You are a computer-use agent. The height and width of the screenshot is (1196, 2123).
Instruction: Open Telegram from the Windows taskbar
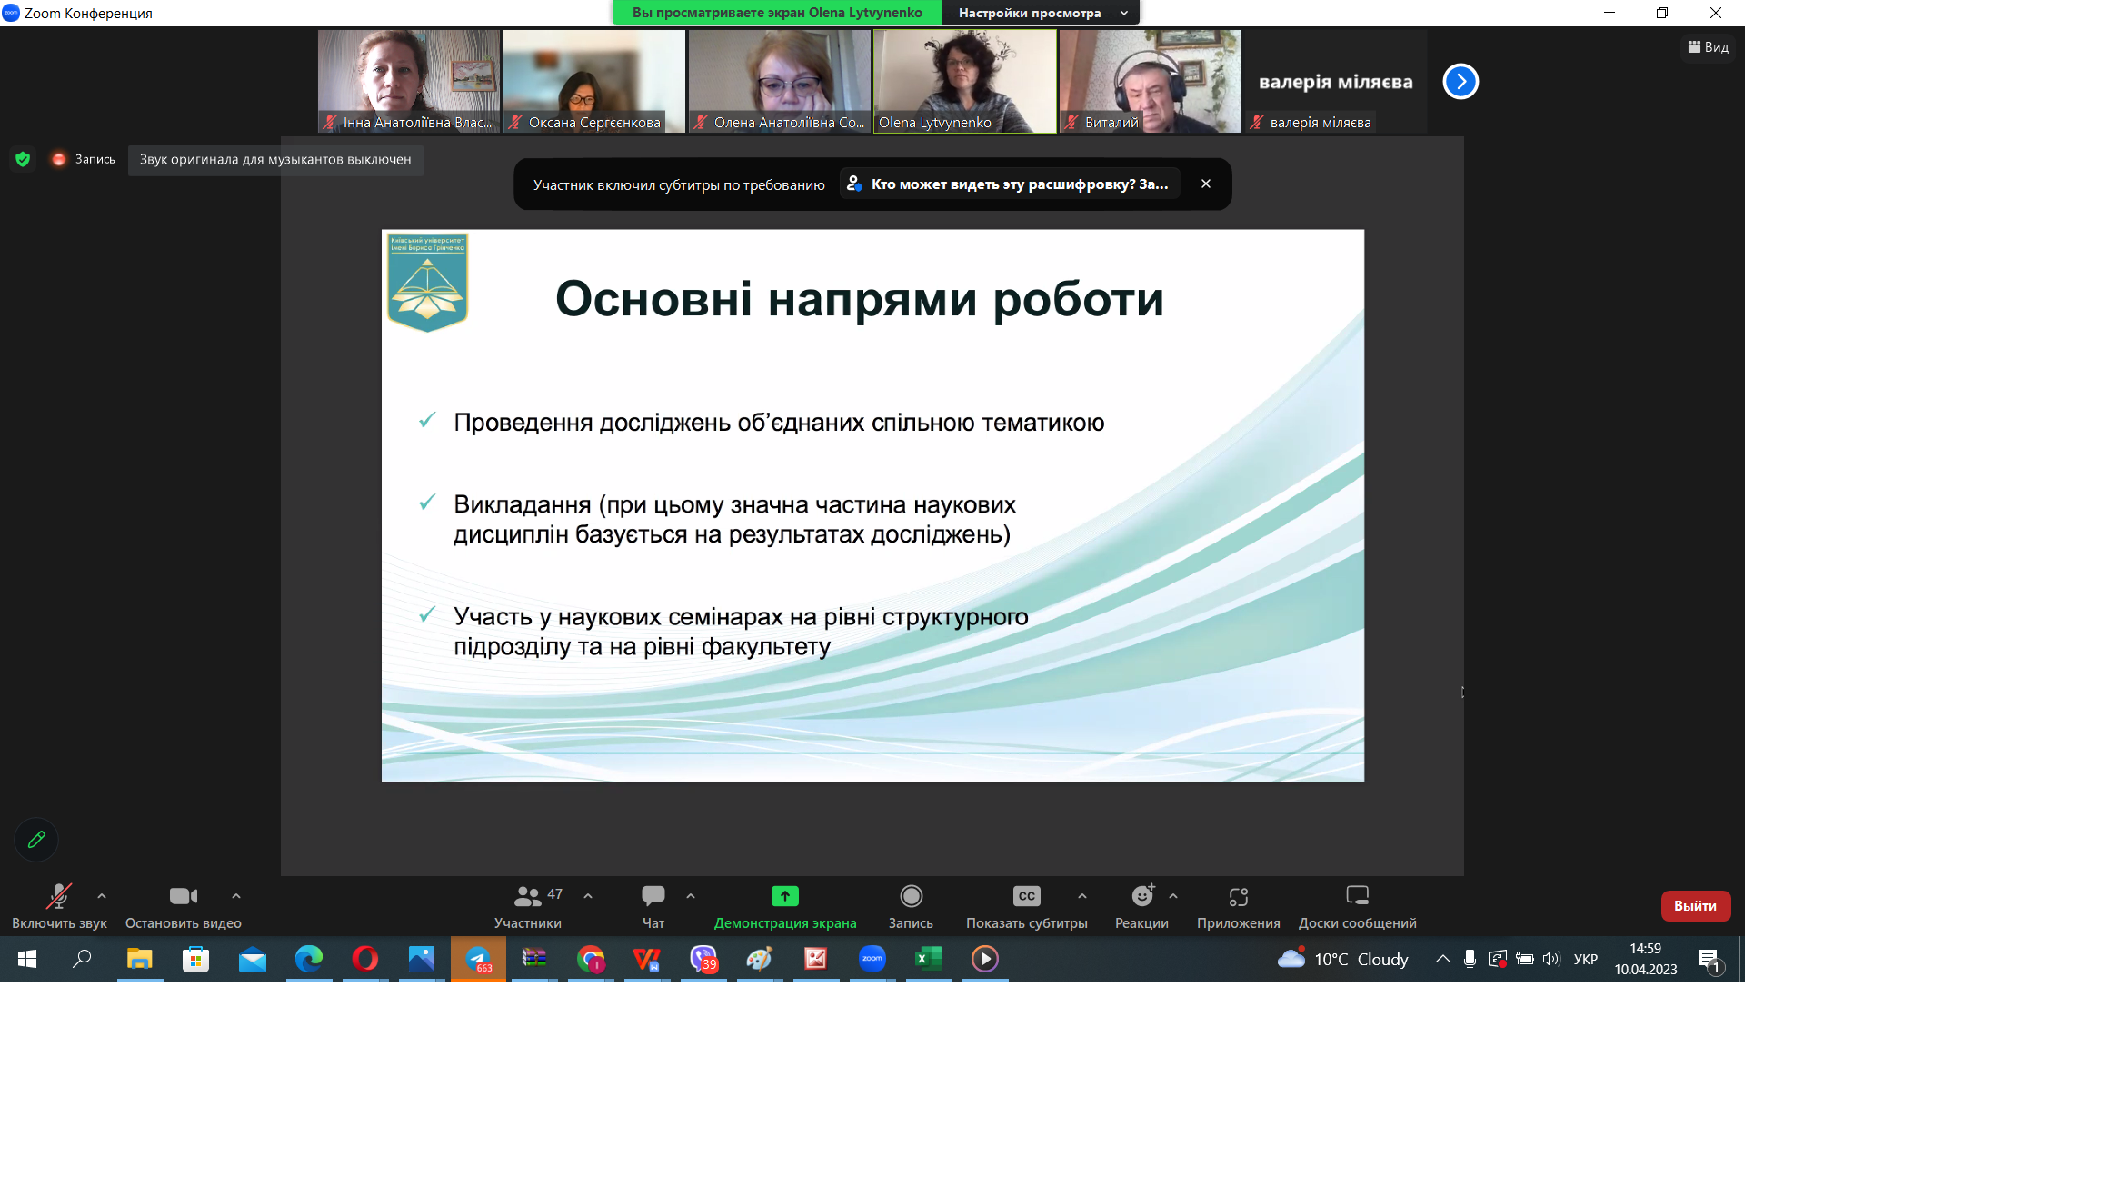point(478,959)
